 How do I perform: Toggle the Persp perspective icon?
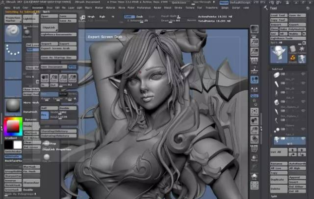(255, 61)
